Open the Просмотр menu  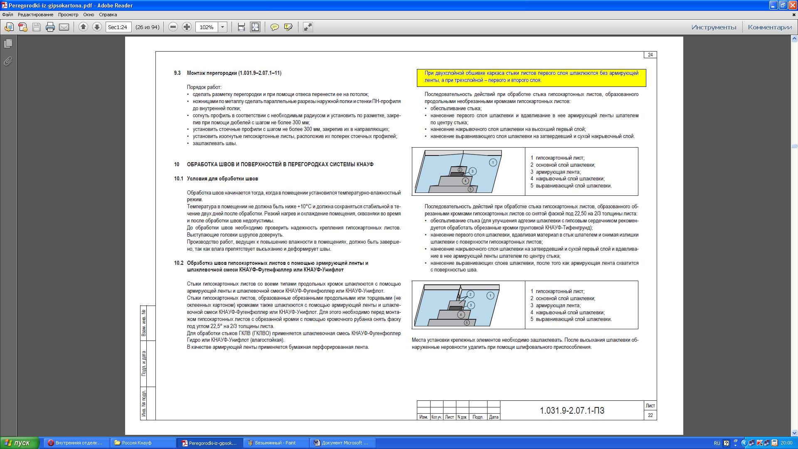(68, 15)
